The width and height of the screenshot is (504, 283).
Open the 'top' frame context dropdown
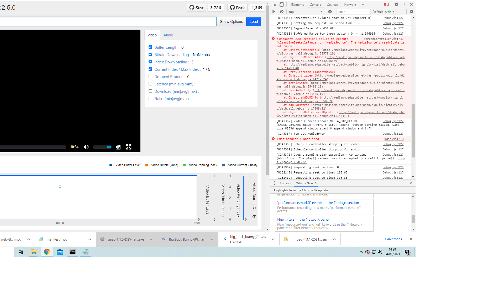coord(305,12)
